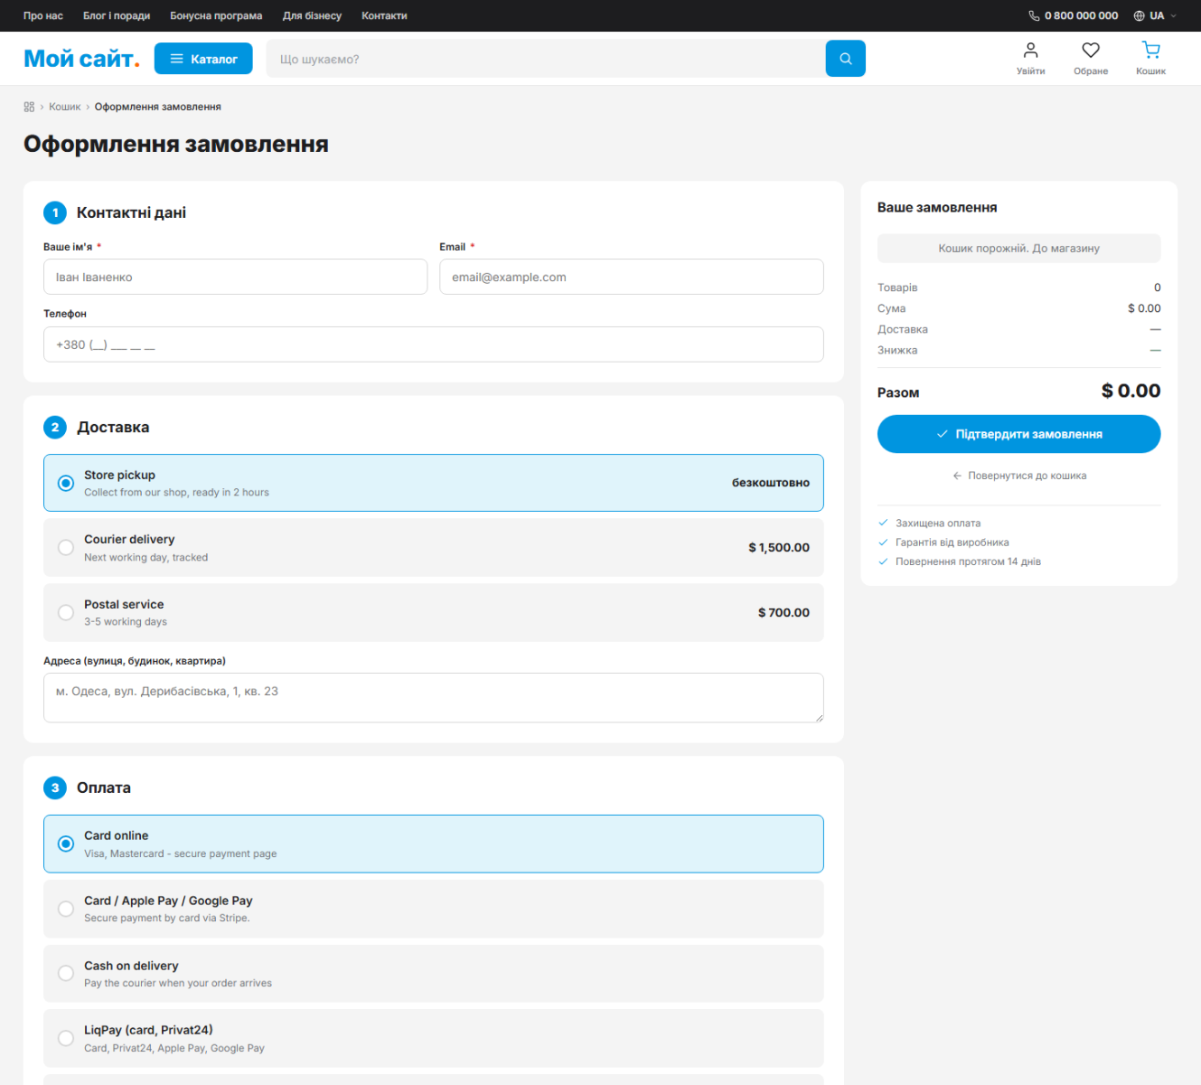Click the Мой сайт logo

point(81,59)
